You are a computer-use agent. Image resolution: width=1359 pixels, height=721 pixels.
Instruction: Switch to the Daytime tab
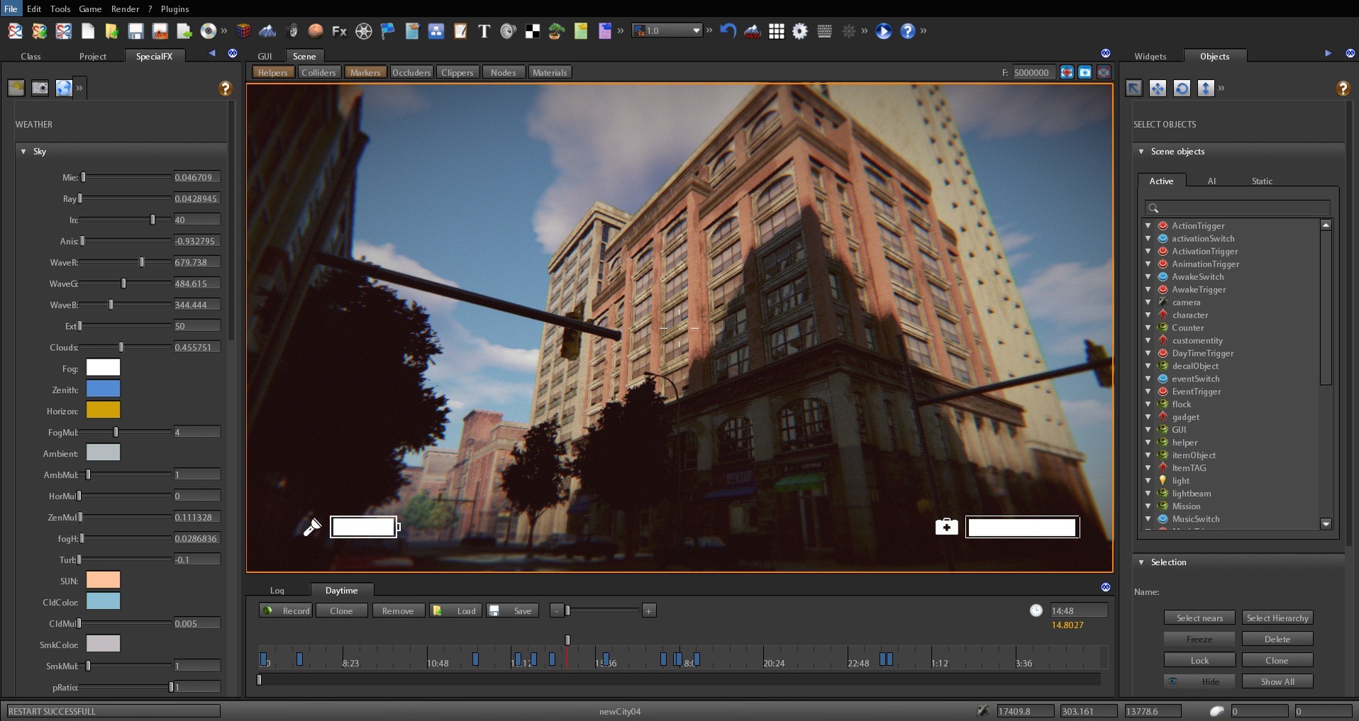[342, 590]
